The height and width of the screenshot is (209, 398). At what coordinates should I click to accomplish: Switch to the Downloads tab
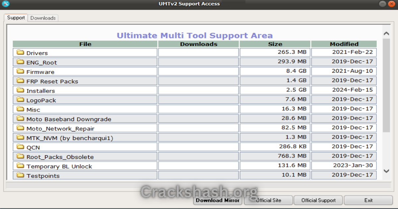pyautogui.click(x=43, y=18)
